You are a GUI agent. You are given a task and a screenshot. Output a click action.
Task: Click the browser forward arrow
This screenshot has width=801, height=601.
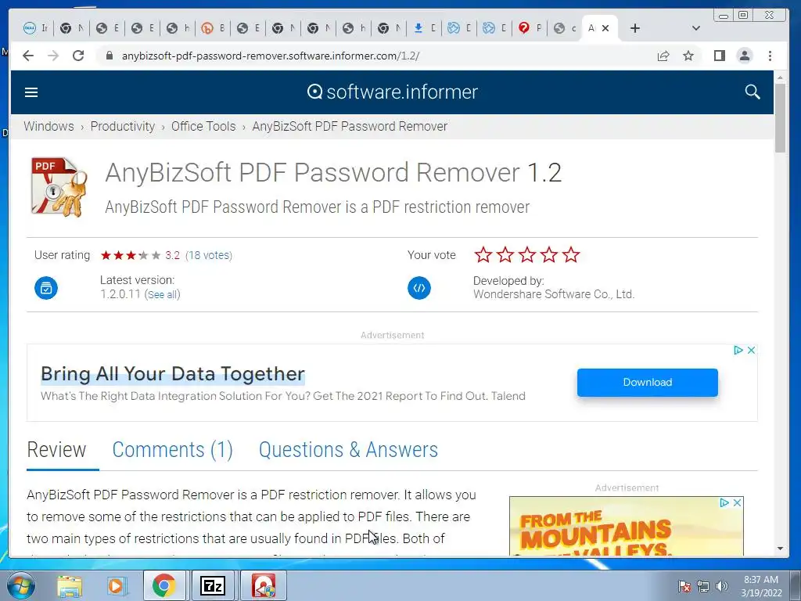pos(53,56)
